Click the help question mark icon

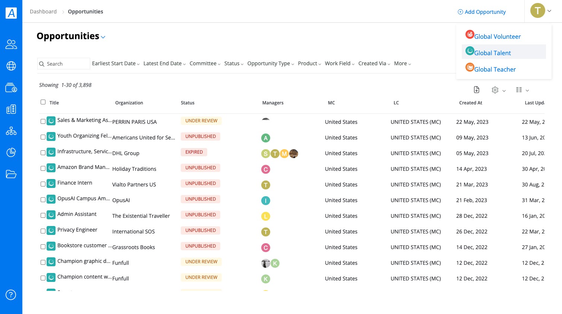click(x=11, y=295)
